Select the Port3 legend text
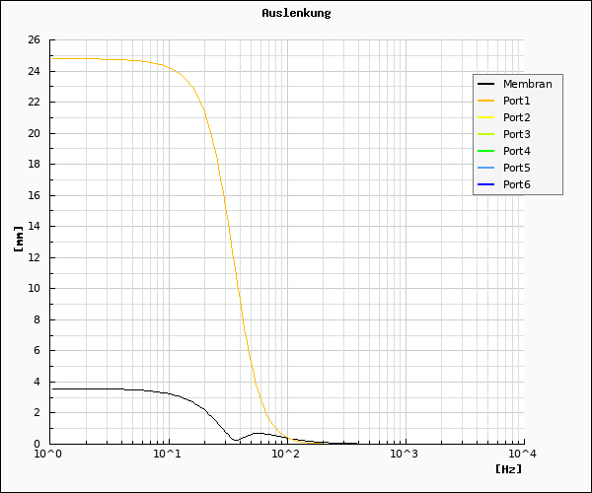Viewport: 592px width, 493px height. coord(516,134)
